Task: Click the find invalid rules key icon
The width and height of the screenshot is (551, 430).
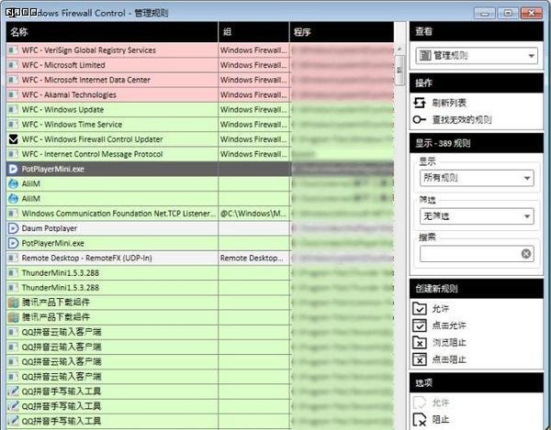Action: tap(420, 120)
